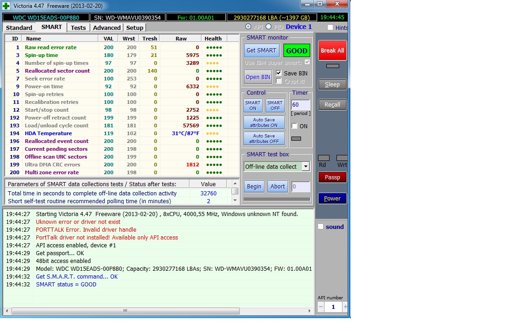
Task: Click the Raw column header
Action: (x=181, y=39)
